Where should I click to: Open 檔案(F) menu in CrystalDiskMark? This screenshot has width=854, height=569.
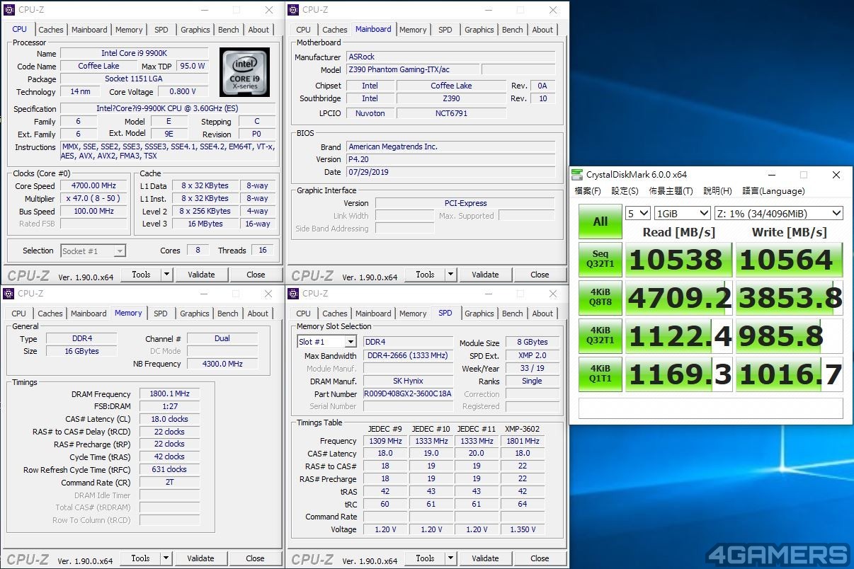coord(588,191)
